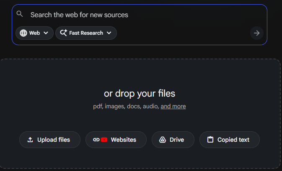Open the Fast Research mode dropdown label
282x171 pixels.
point(86,33)
